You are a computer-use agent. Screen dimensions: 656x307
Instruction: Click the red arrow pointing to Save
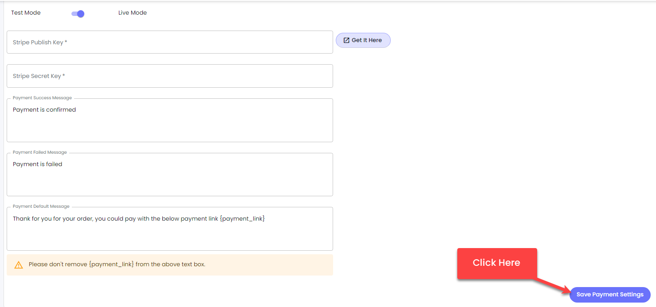click(x=554, y=286)
